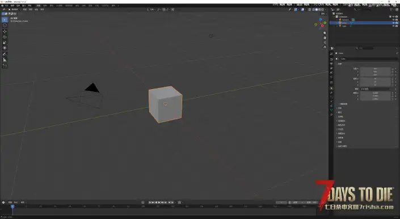
Task: Open the File menu in the top bar
Action: [7, 5]
